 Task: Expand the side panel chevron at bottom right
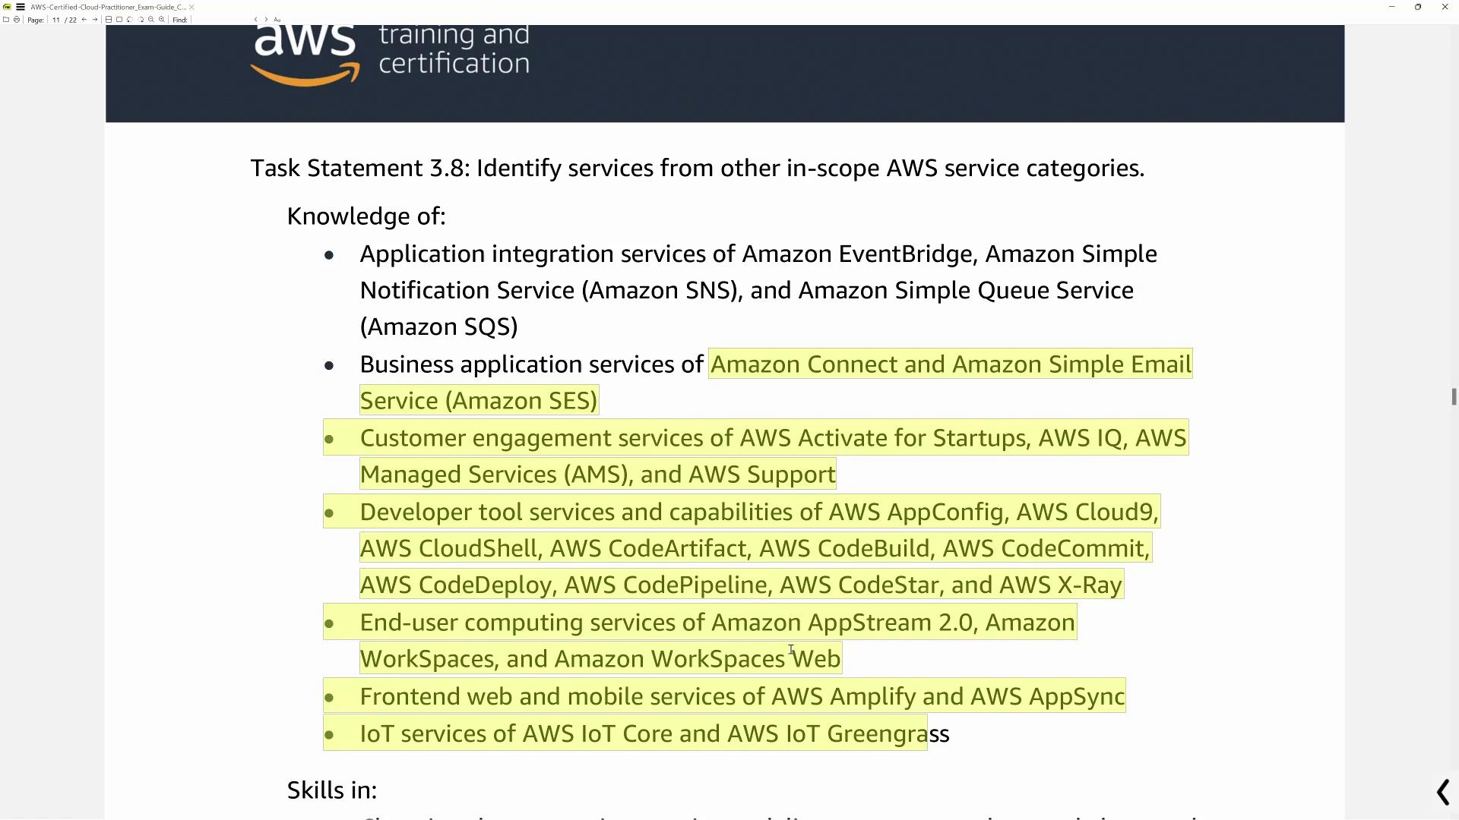tap(1443, 793)
